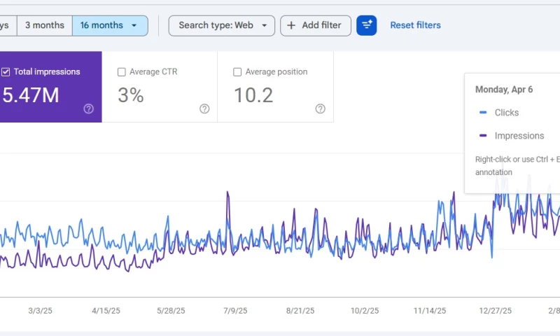Open the Search type: Web dropdown

pyautogui.click(x=222, y=25)
